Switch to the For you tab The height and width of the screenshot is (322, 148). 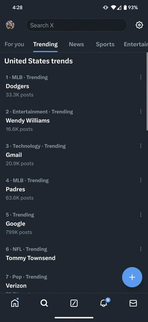tap(14, 44)
